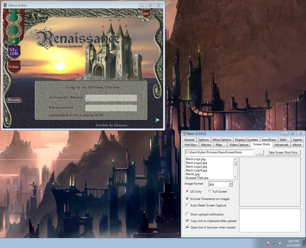The height and width of the screenshot is (248, 306).
Task: Click the screenshot folder path field
Action: 219,152
